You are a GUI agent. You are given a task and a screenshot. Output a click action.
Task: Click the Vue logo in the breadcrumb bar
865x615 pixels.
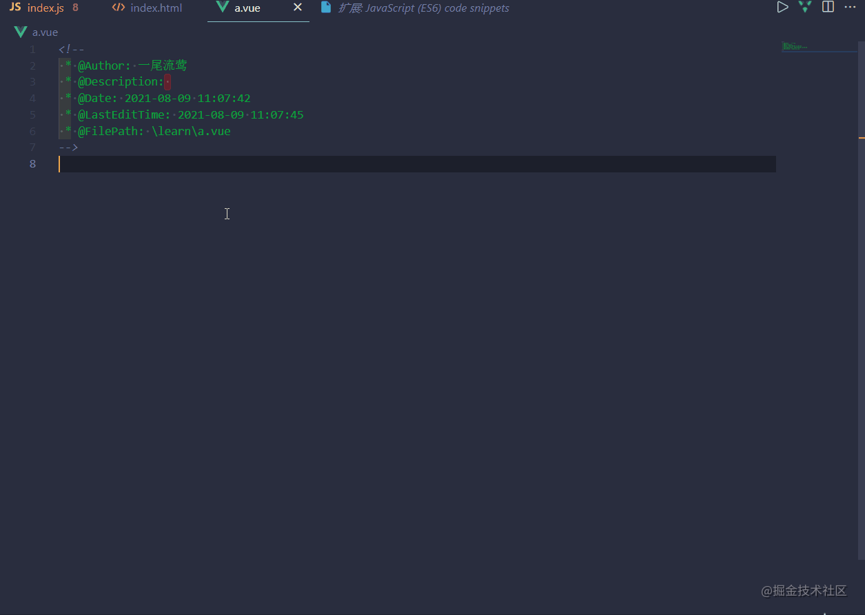point(20,31)
